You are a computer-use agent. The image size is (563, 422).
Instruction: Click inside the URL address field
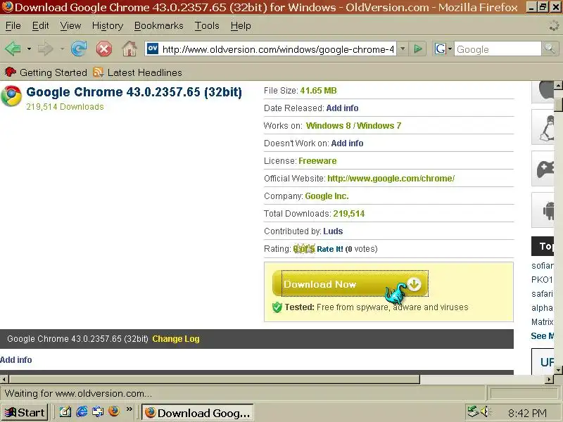pos(278,49)
